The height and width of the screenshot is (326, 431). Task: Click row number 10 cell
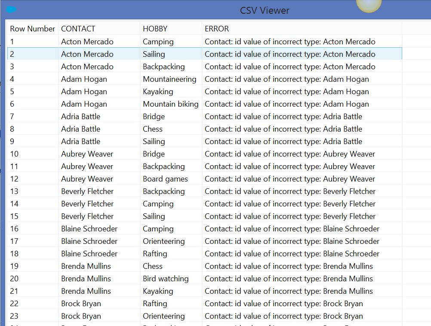14,154
